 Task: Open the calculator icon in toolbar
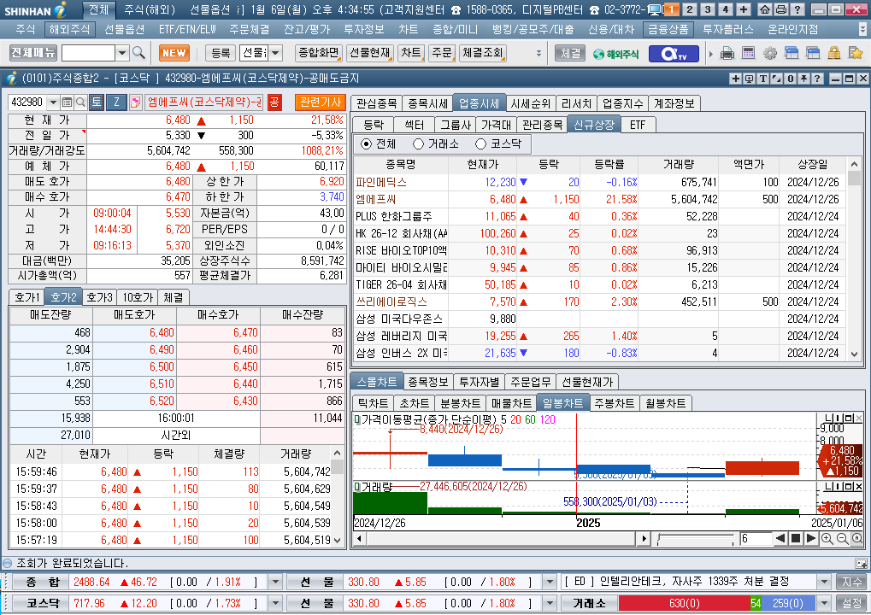point(748,53)
